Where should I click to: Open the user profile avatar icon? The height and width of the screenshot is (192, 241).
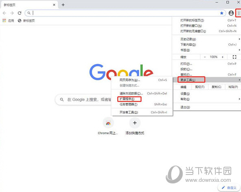(x=231, y=13)
